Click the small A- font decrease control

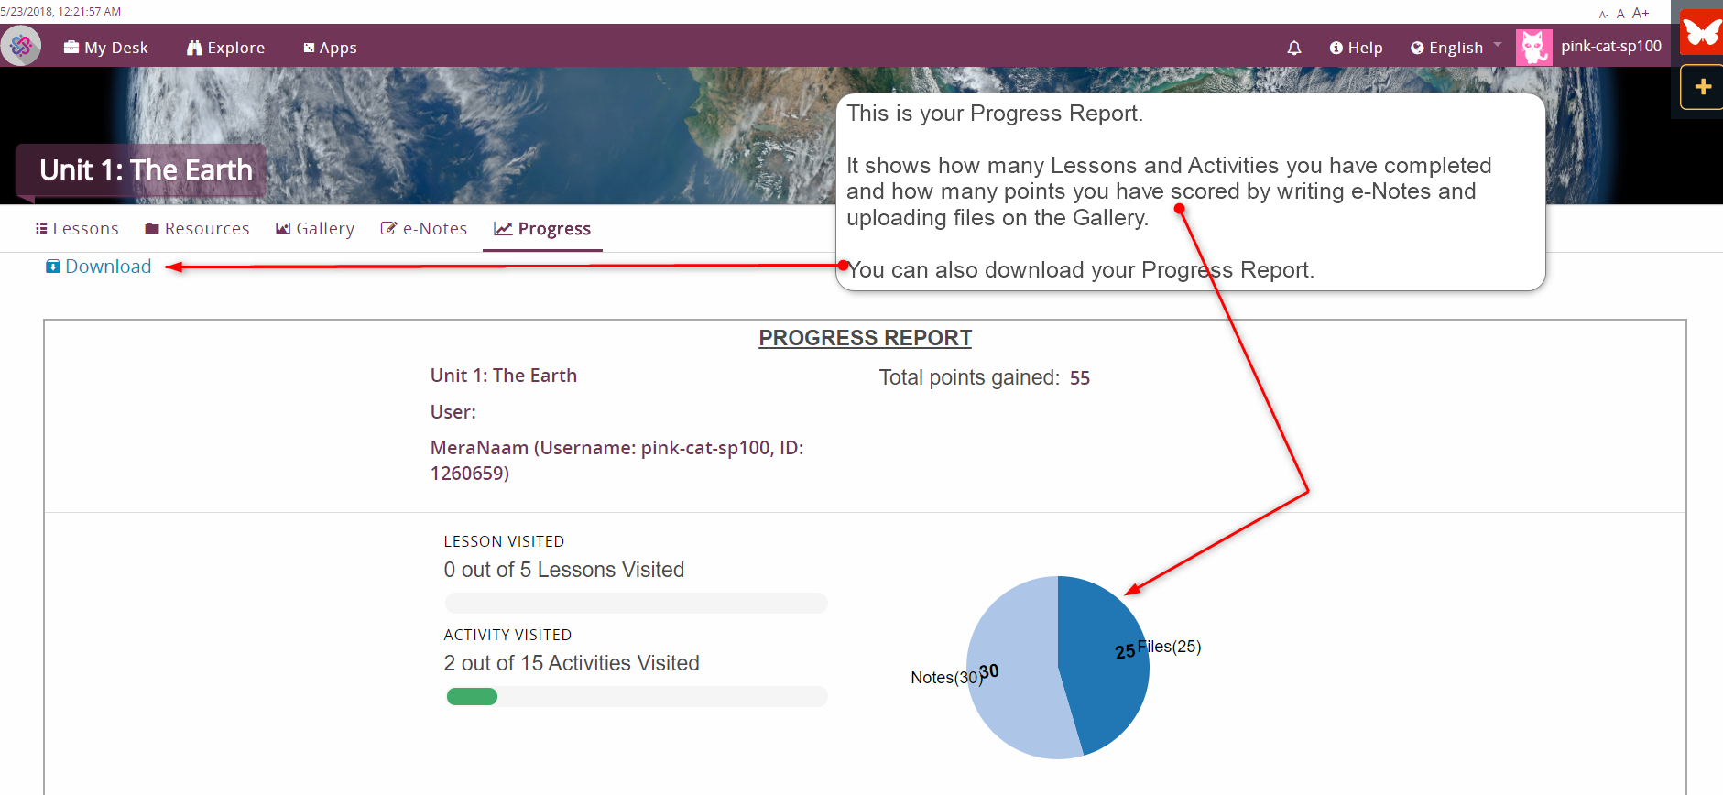pos(1603,14)
